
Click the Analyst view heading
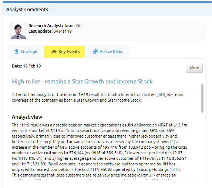tap(27, 117)
